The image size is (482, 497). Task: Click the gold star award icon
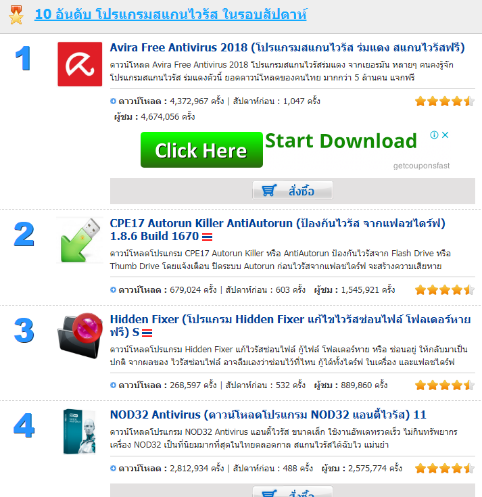[x=16, y=15]
